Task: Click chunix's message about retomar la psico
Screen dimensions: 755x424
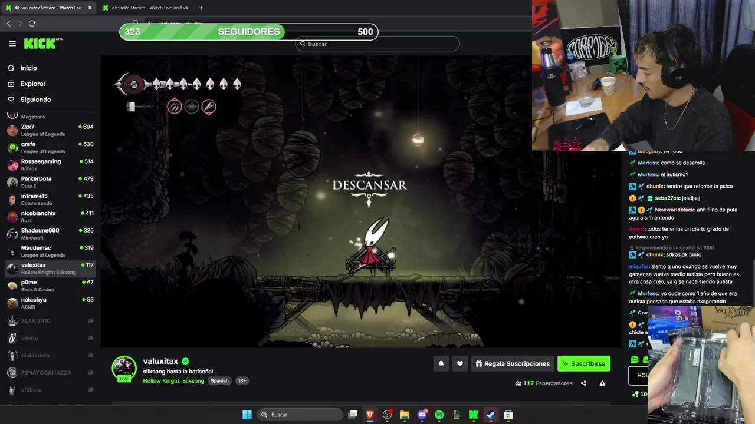Action: pyautogui.click(x=681, y=186)
